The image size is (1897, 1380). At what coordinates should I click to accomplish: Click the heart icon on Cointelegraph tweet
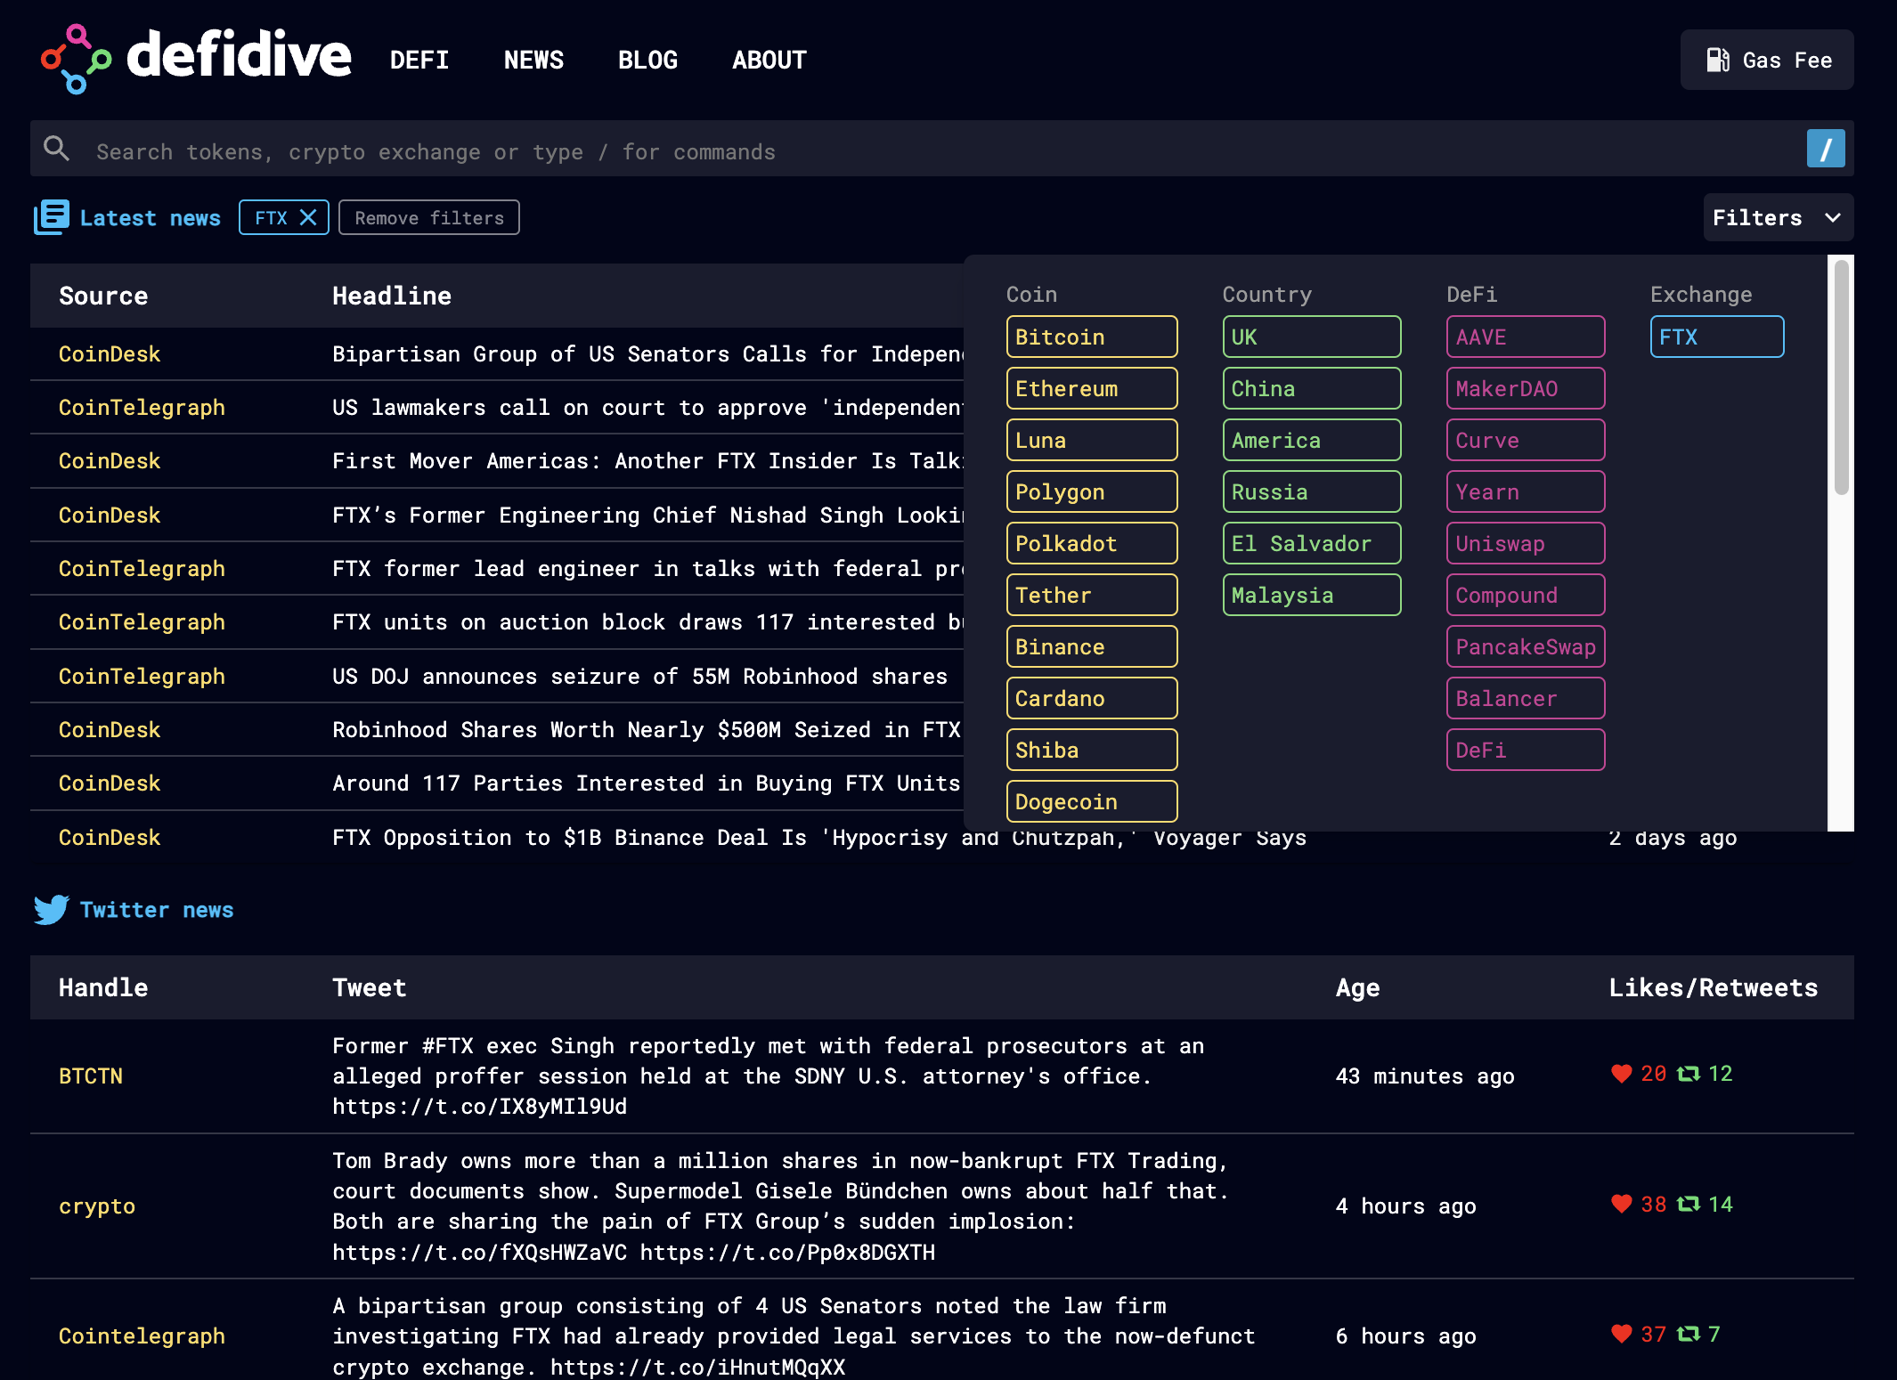pos(1622,1334)
